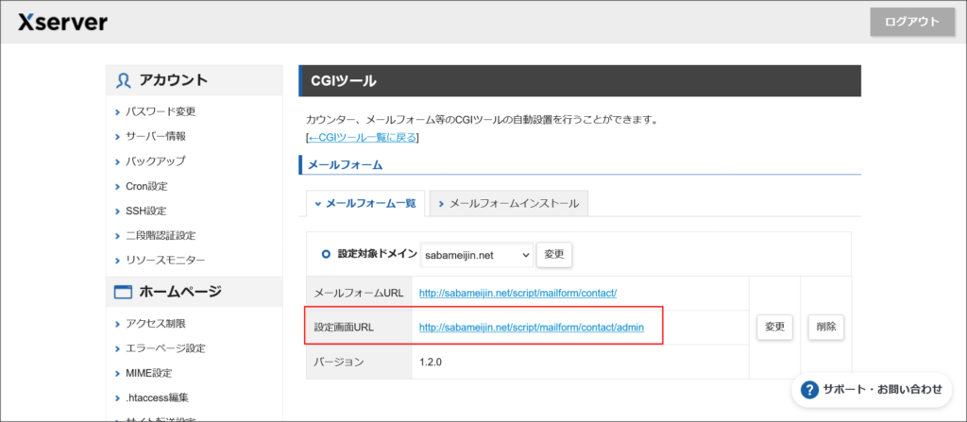Open Cron設定 in sidebar

[146, 186]
